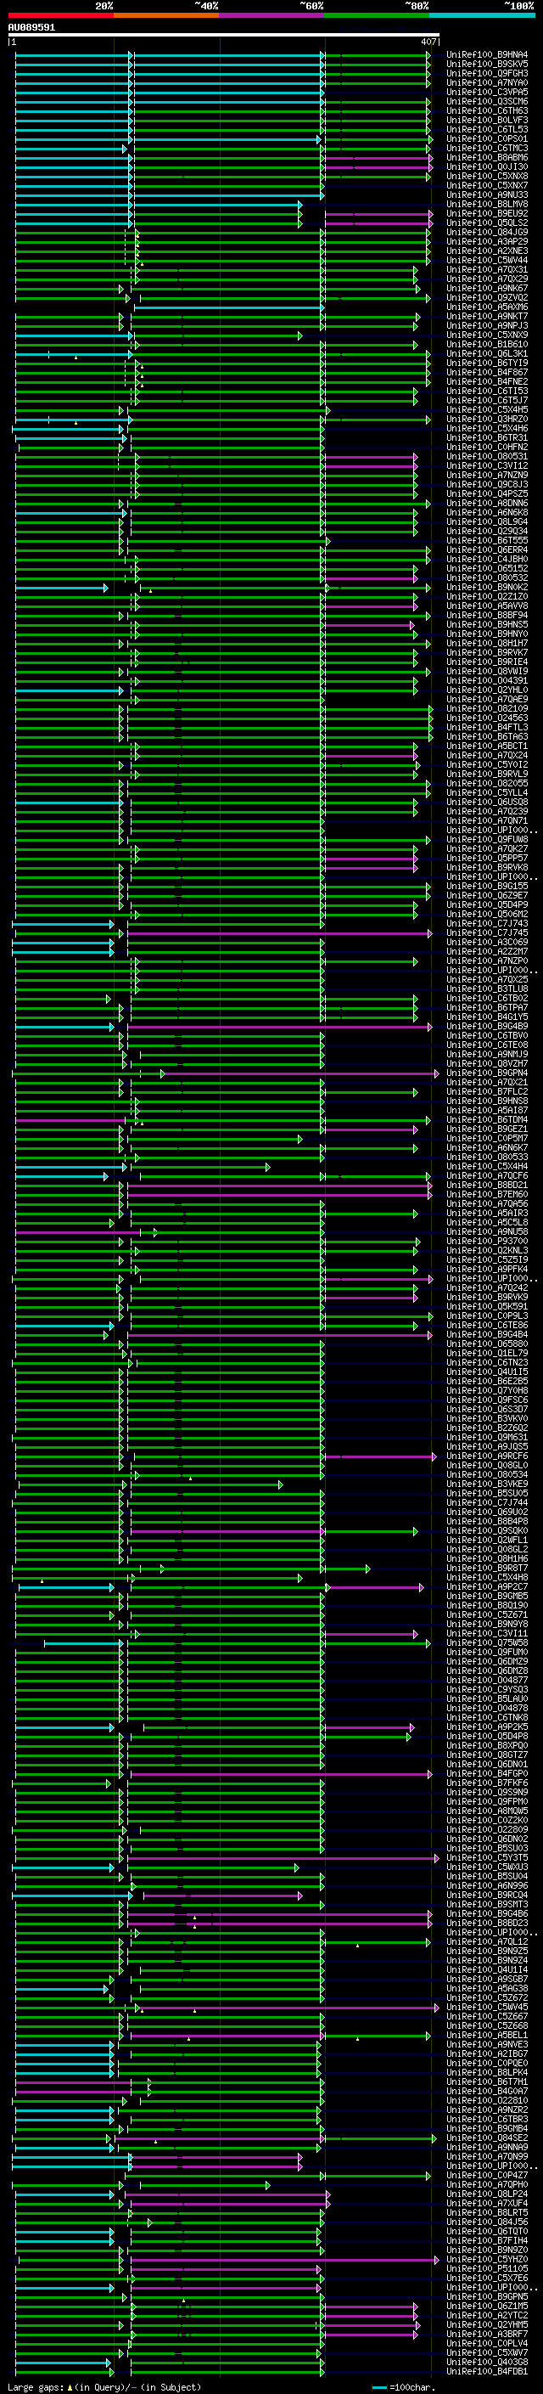Select hit label UniRef100_C3VPA5
Viewport: 543px width, 2394px height.
[487, 92]
